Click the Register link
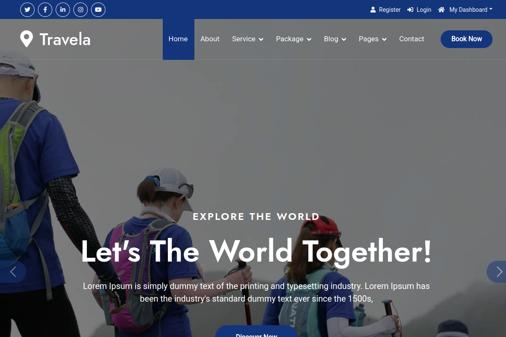The height and width of the screenshot is (337, 506). click(385, 10)
